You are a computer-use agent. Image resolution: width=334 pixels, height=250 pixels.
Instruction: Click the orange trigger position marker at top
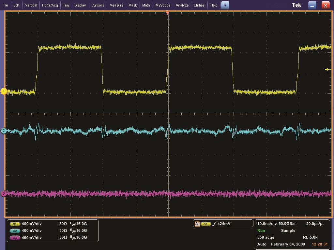pos(168,13)
